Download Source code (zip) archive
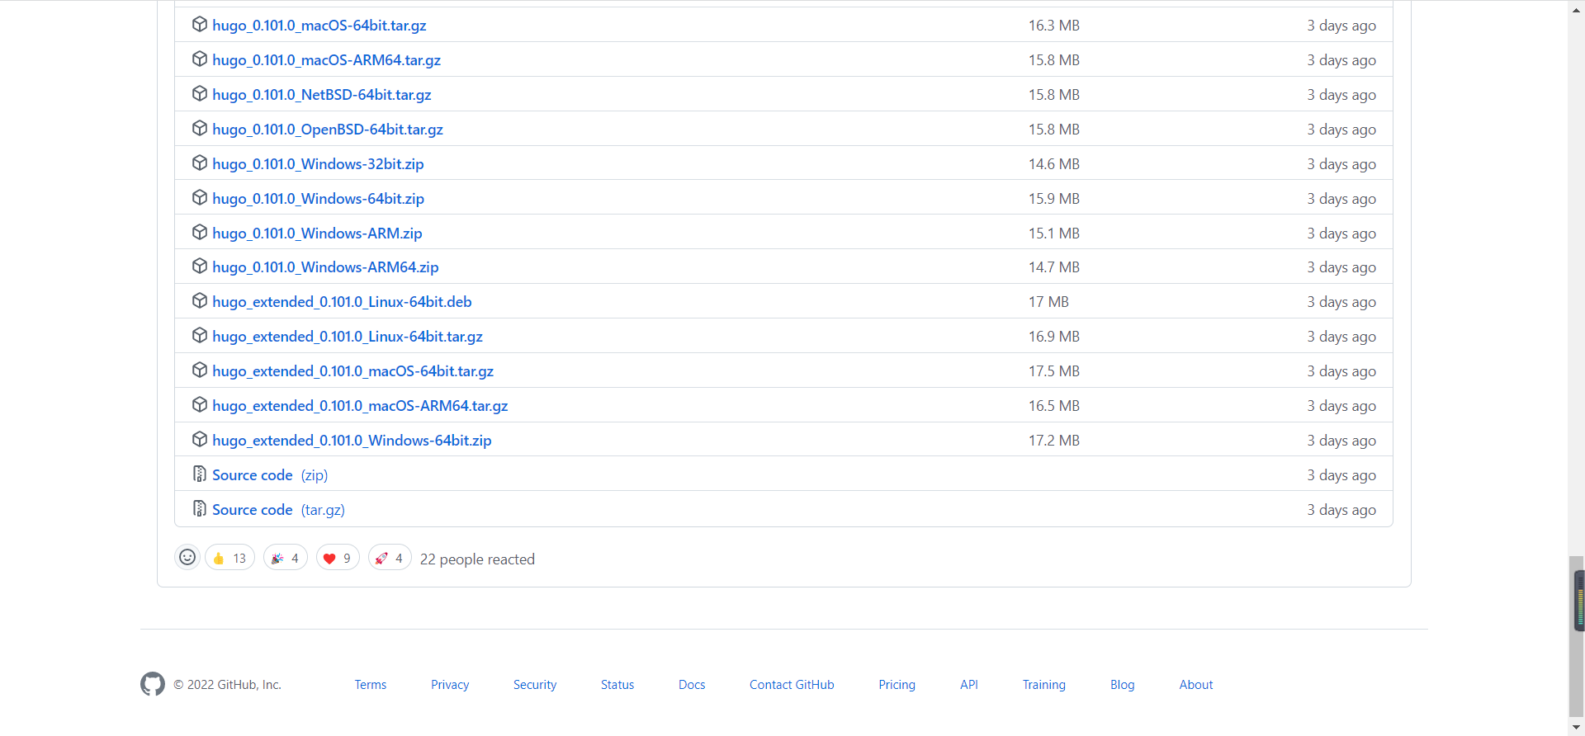Screen dimensions: 1585x736 [x=270, y=475]
